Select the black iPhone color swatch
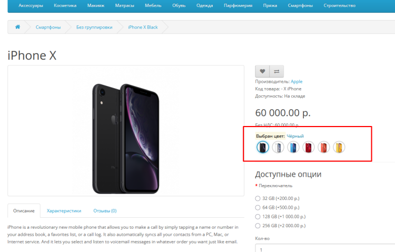 click(263, 148)
